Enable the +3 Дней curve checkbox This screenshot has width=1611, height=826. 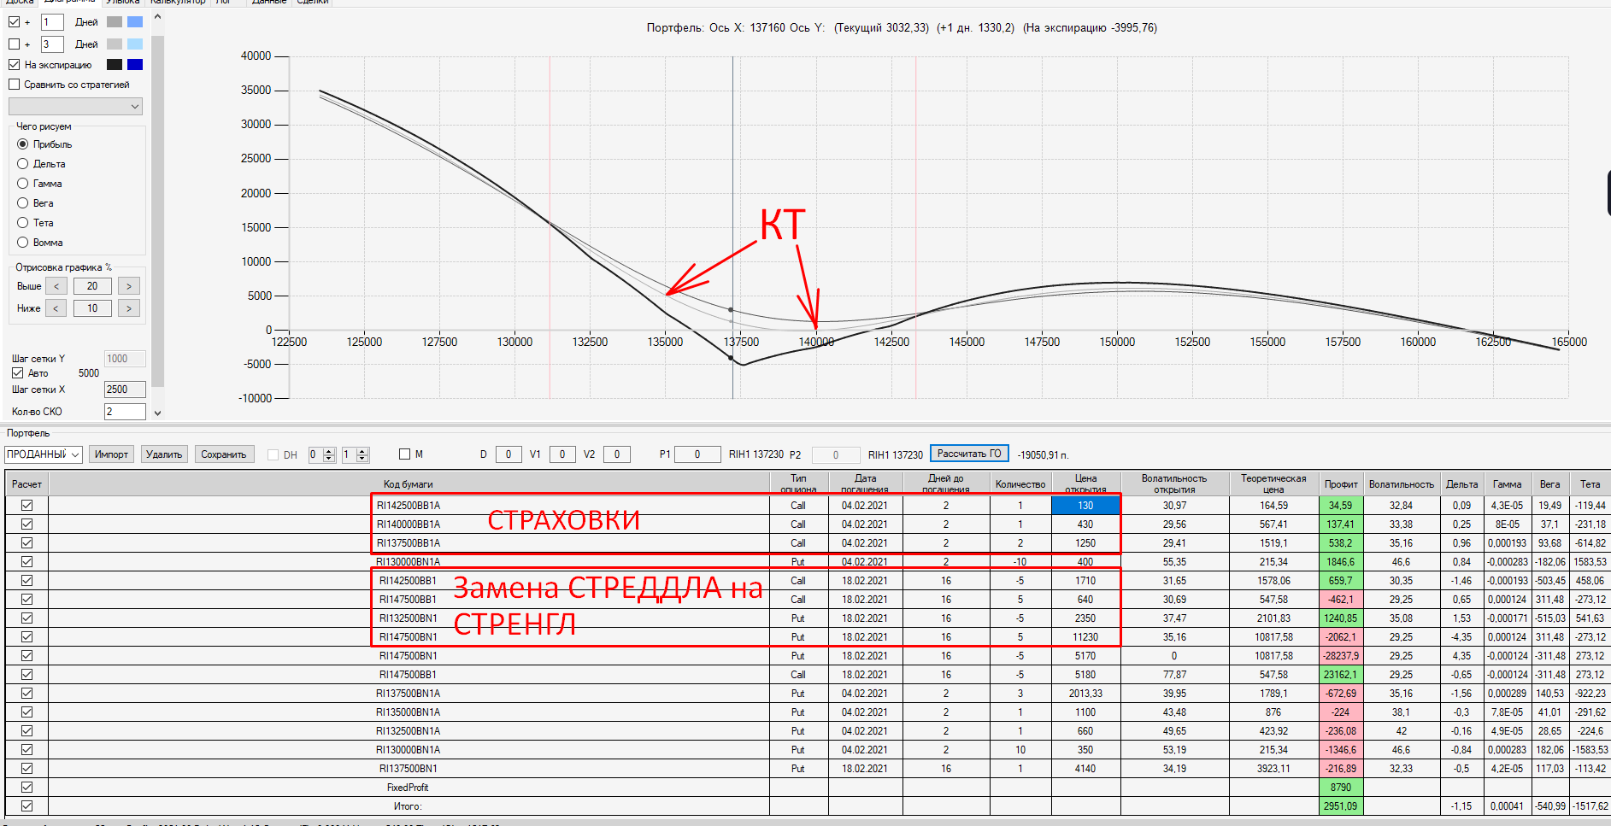tap(15, 44)
